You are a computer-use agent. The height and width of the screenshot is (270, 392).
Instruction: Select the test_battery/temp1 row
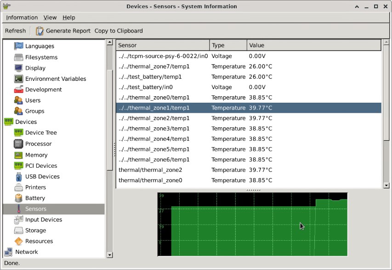(249, 77)
